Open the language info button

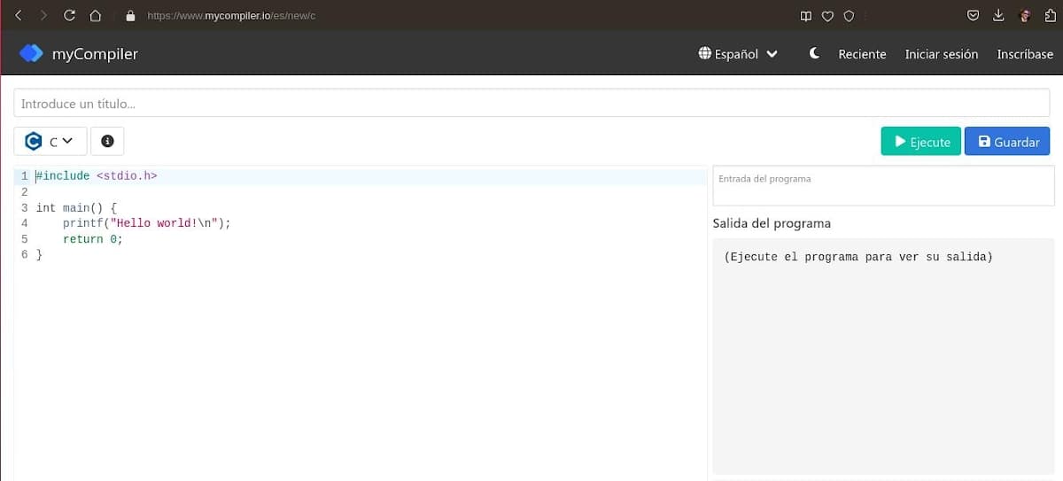[107, 141]
